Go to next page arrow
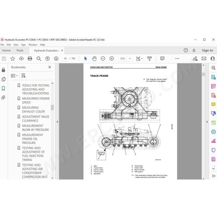217x217 pixels. [x=56, y=59]
